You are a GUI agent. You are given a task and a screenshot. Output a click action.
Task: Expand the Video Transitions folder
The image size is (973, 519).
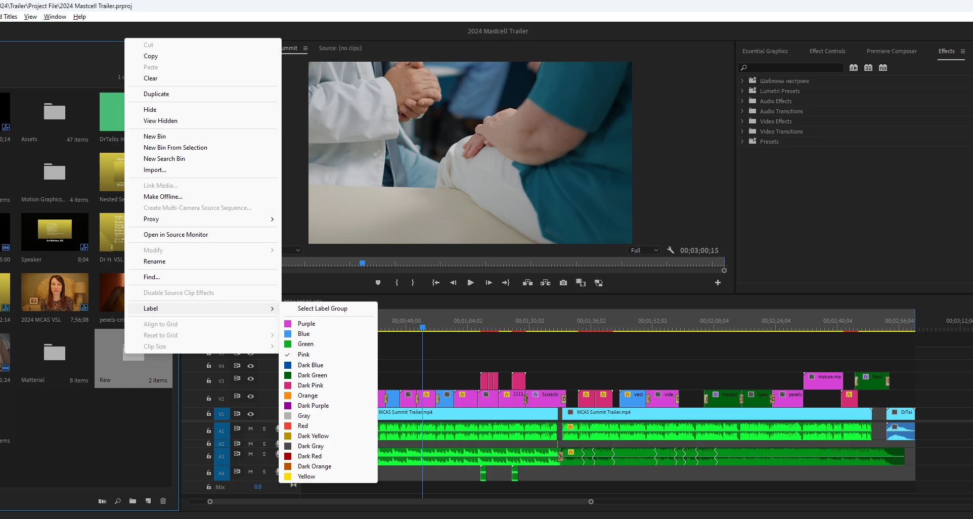[x=742, y=132]
